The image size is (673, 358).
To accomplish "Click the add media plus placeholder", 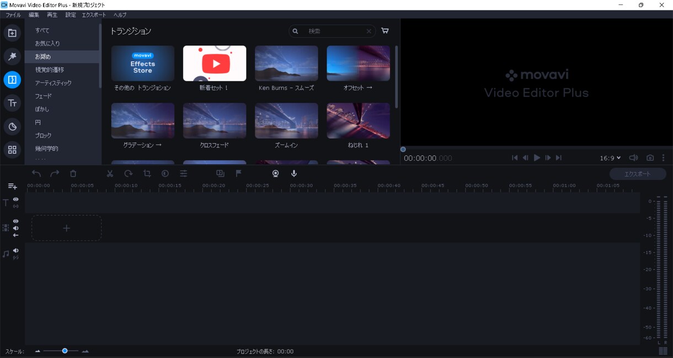I will (66, 228).
